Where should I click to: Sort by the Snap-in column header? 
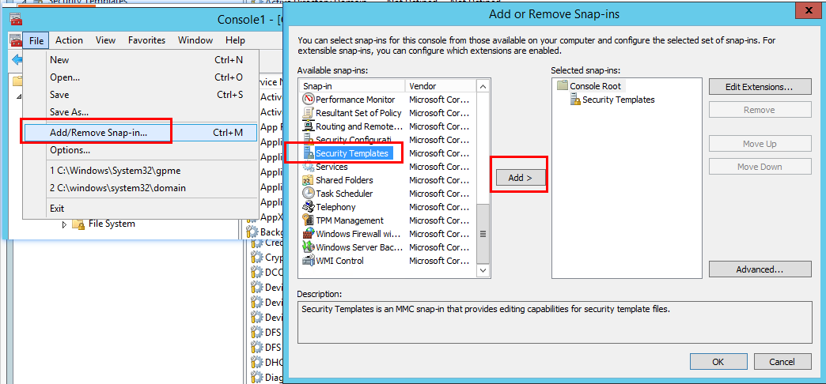[352, 86]
